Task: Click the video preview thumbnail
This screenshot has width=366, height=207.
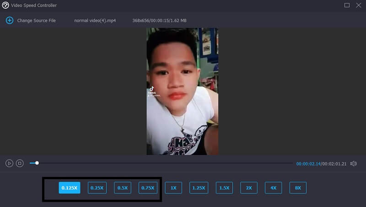Action: pos(182,91)
